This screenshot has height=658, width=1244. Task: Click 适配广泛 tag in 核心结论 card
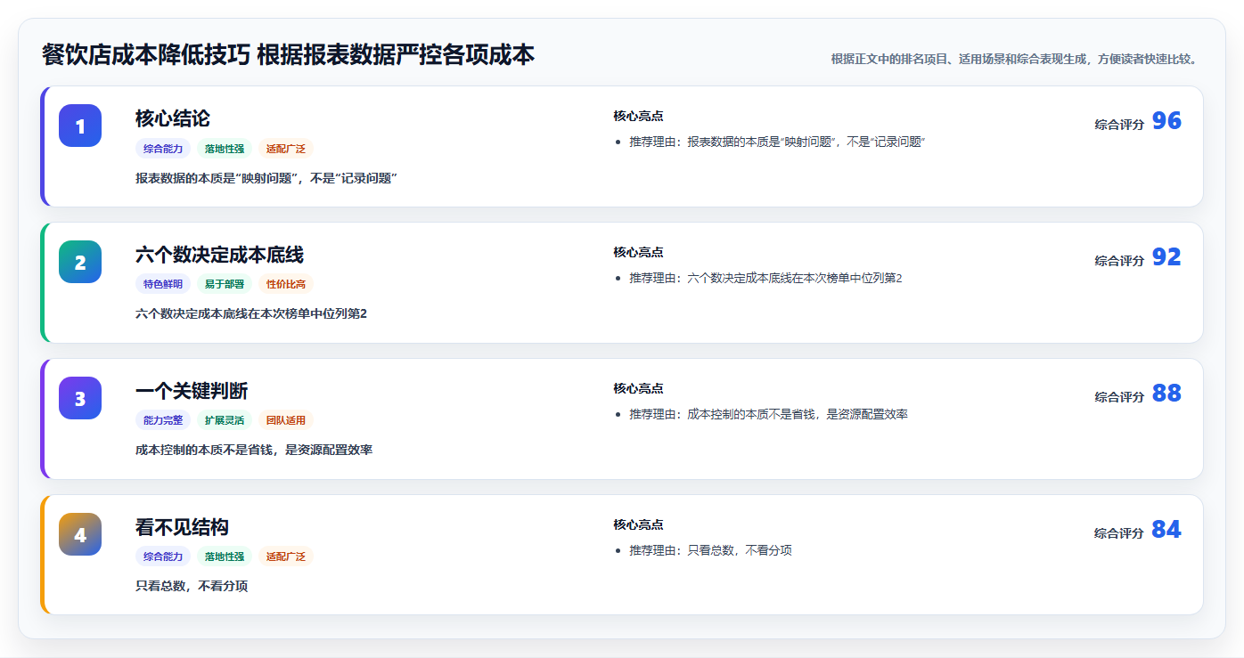pos(286,149)
